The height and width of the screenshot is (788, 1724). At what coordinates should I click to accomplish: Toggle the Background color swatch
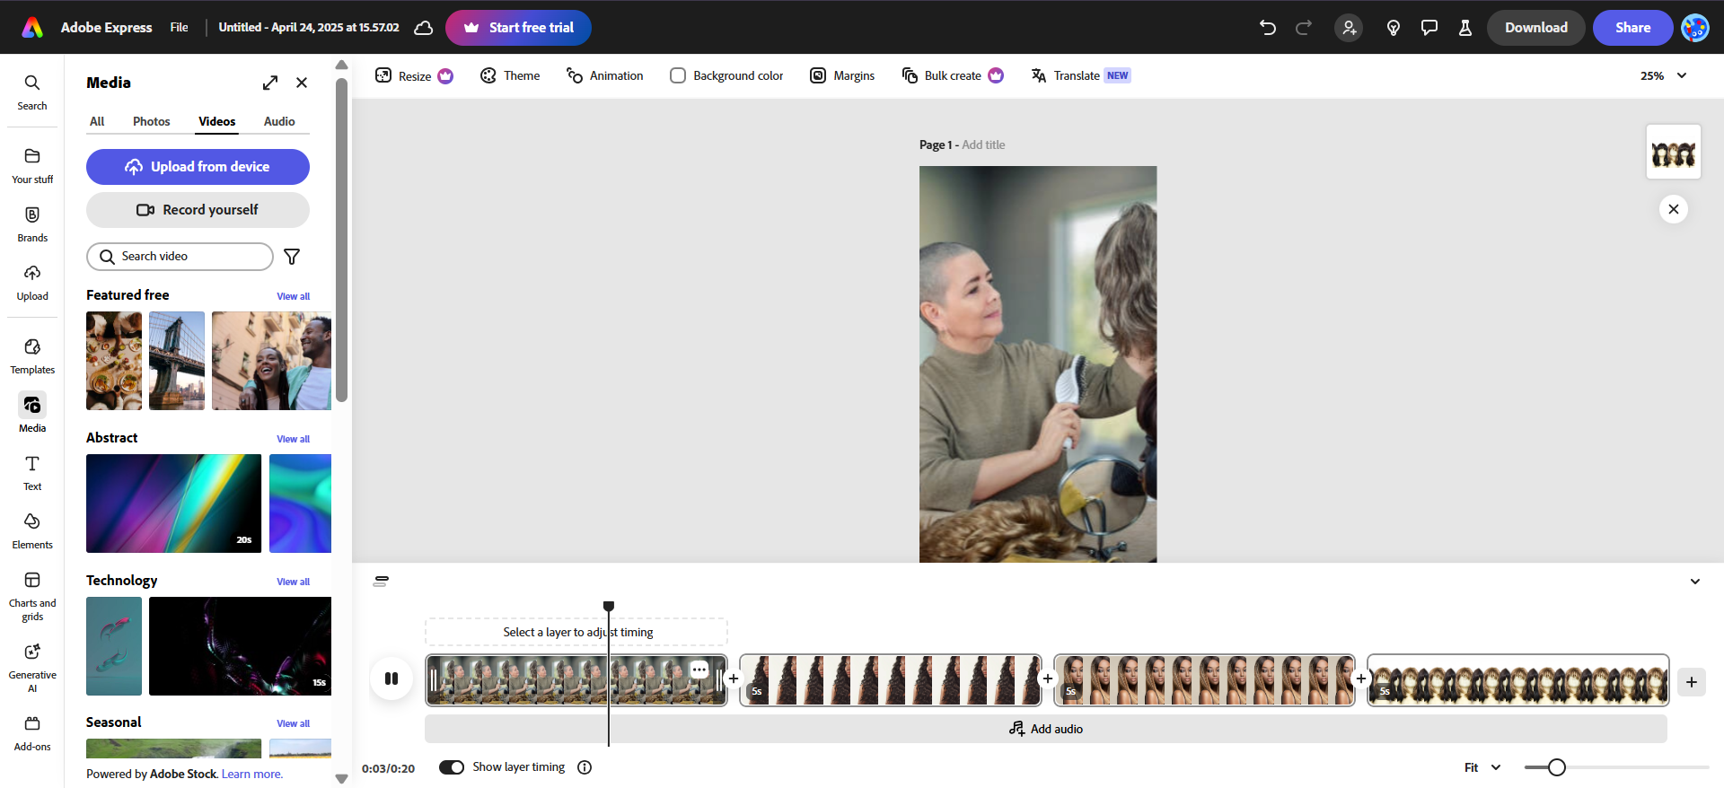(678, 75)
